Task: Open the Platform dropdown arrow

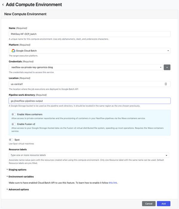Action: pyautogui.click(x=168, y=51)
